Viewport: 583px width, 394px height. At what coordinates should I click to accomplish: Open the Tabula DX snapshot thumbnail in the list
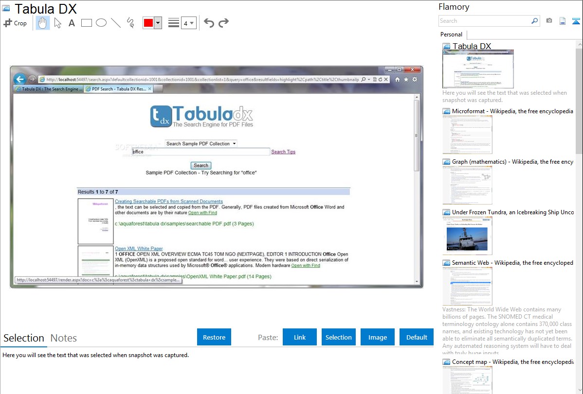[x=478, y=69]
